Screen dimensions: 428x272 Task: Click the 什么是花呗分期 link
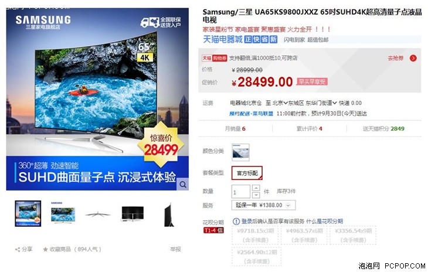tap(325, 221)
